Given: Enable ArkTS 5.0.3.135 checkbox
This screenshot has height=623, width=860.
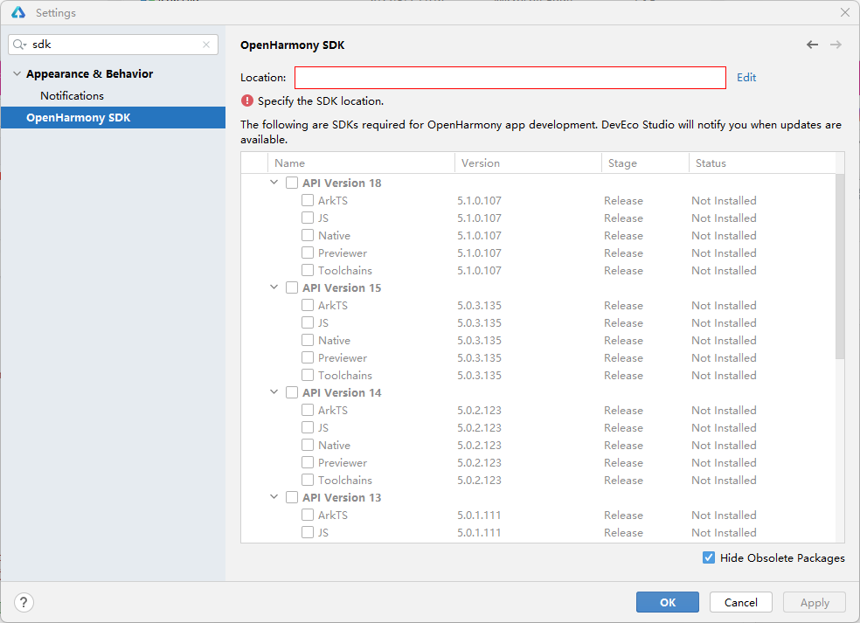Looking at the screenshot, I should pos(308,305).
